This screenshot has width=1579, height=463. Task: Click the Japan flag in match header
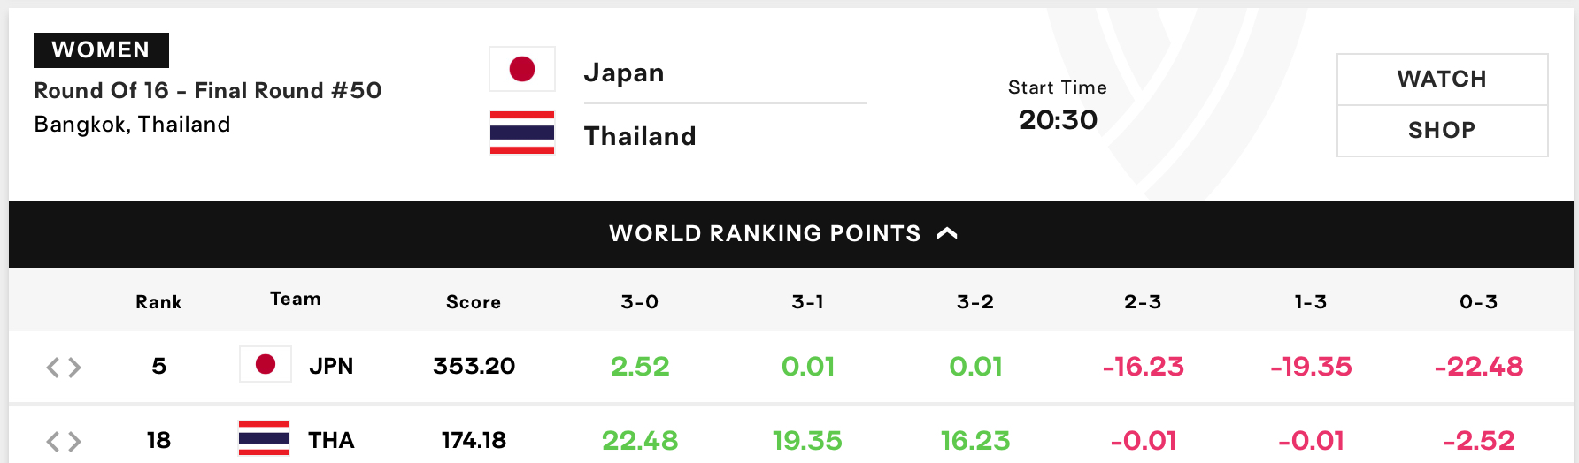click(x=522, y=69)
